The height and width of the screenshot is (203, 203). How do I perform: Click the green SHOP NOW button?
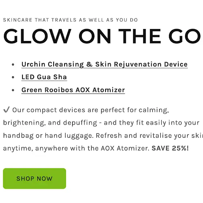(34, 178)
